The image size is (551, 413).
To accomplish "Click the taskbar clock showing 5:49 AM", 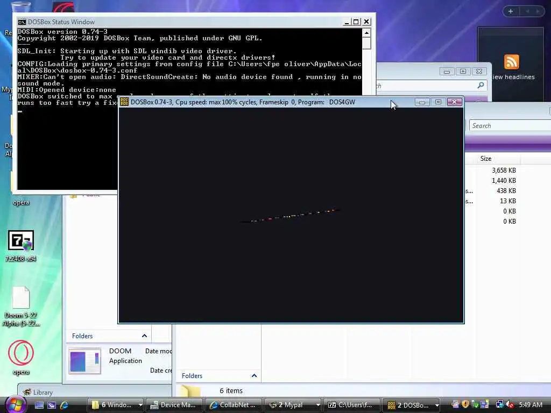I will point(530,404).
